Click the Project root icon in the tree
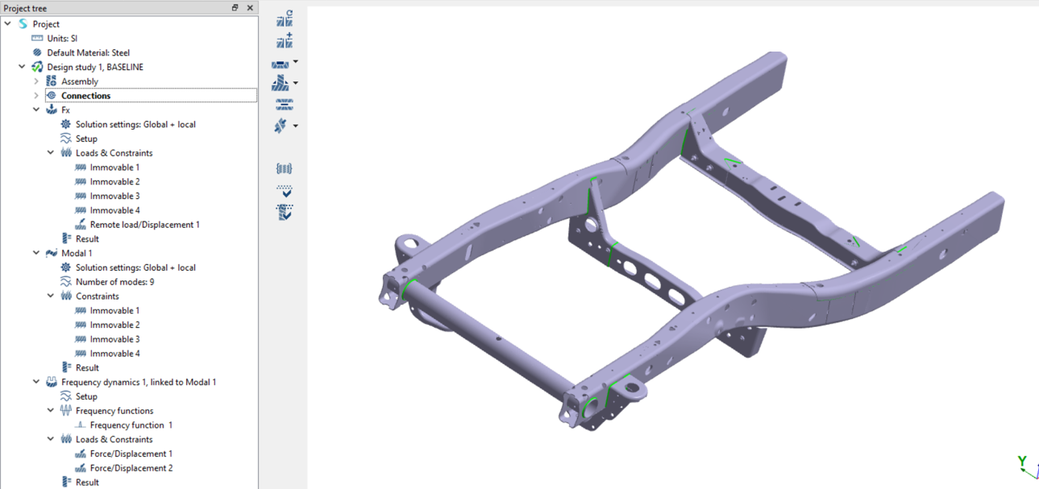1039x489 pixels. point(23,24)
